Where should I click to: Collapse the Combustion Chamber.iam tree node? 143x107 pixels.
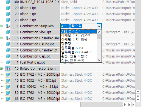point(1,38)
